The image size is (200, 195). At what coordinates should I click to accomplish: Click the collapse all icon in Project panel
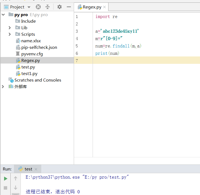click(x=48, y=7)
